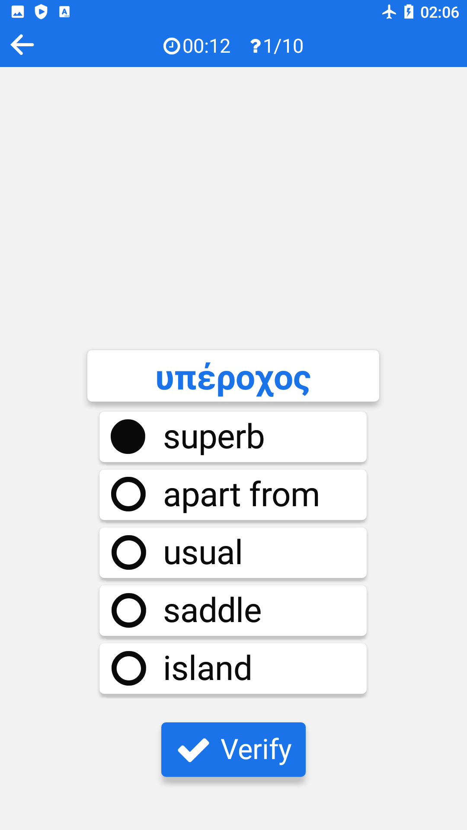Tap the 00:12 timer text

click(x=207, y=46)
